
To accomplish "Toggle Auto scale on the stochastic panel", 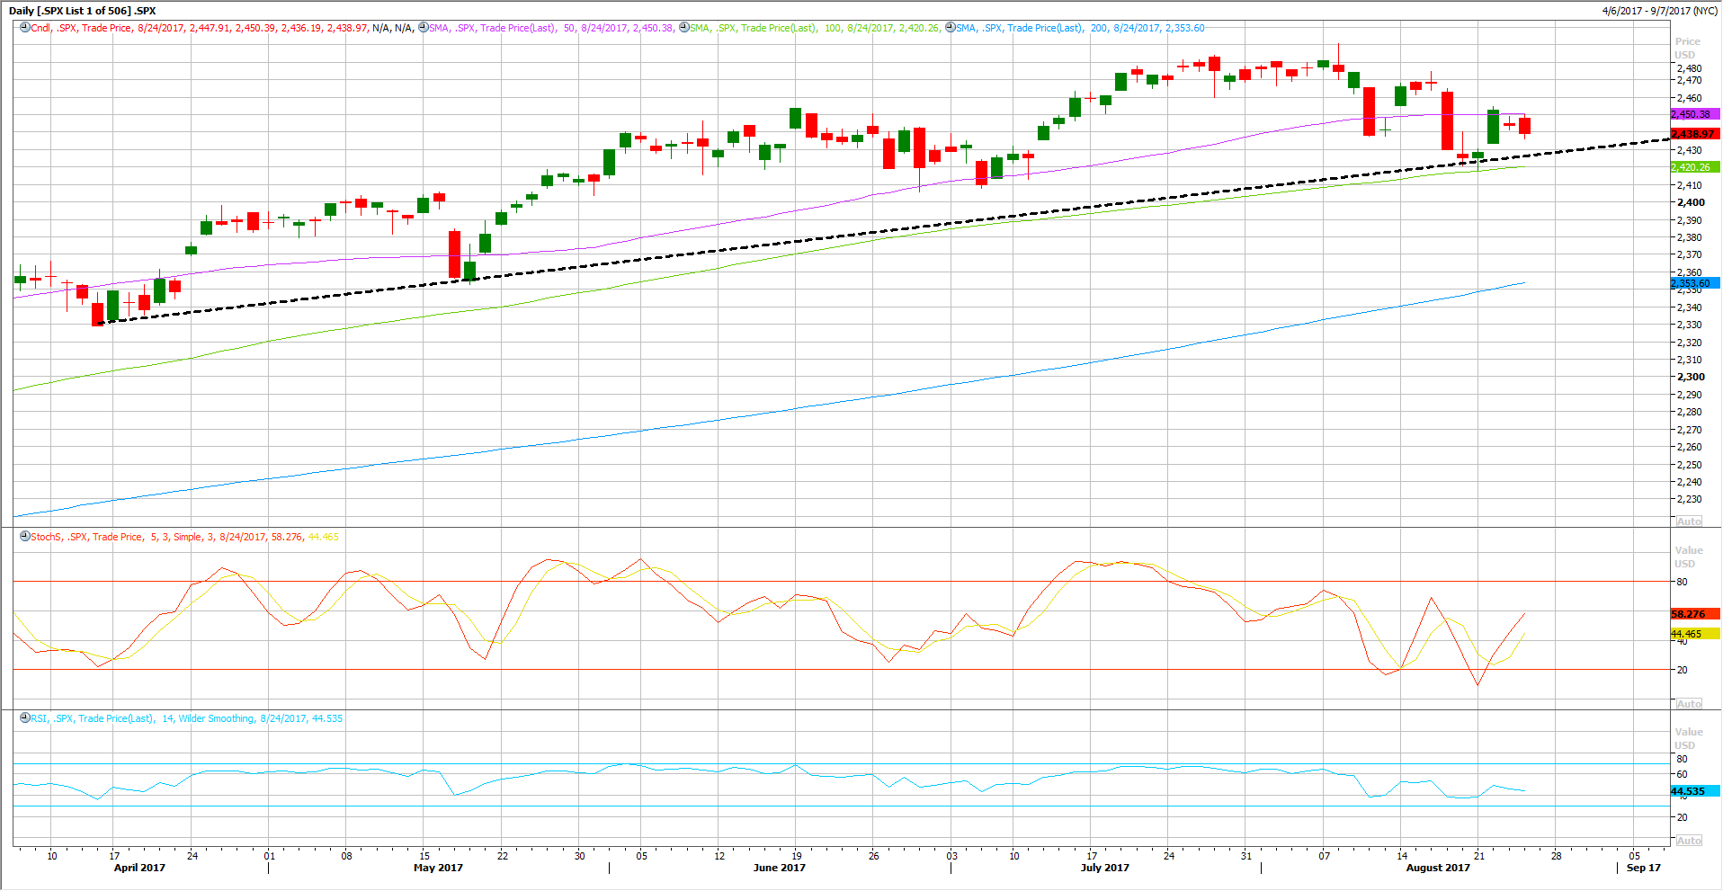I will pos(1688,704).
